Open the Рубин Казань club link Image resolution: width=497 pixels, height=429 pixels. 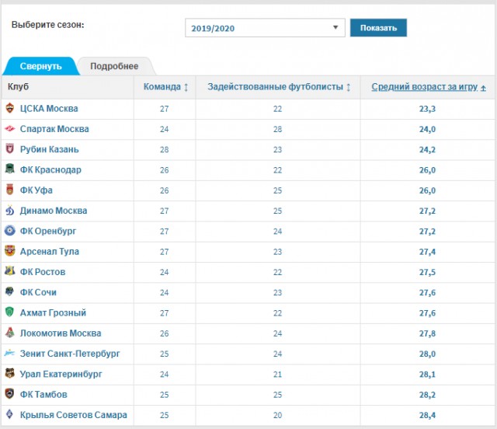point(50,149)
